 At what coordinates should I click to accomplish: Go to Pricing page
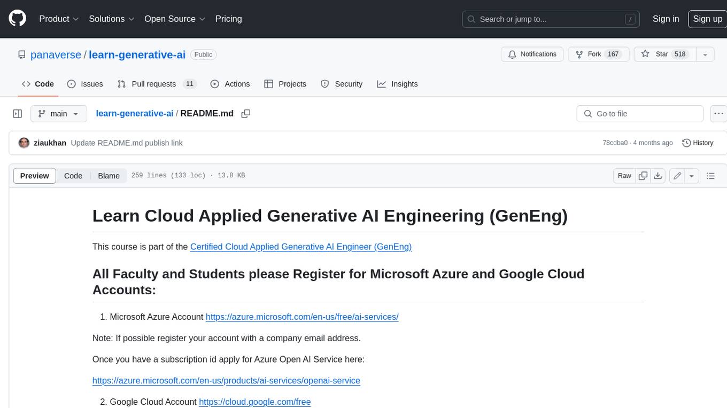click(x=228, y=19)
